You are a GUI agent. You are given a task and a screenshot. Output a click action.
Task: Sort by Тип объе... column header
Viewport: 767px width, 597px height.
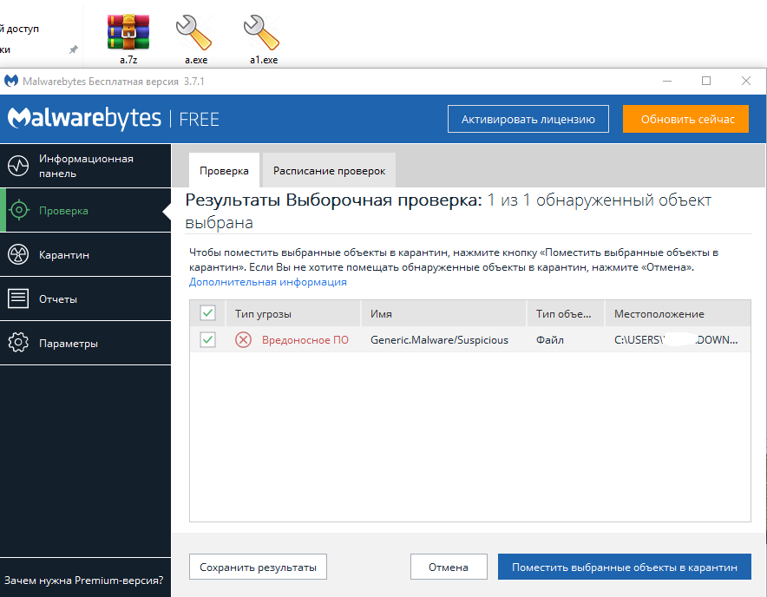point(566,313)
